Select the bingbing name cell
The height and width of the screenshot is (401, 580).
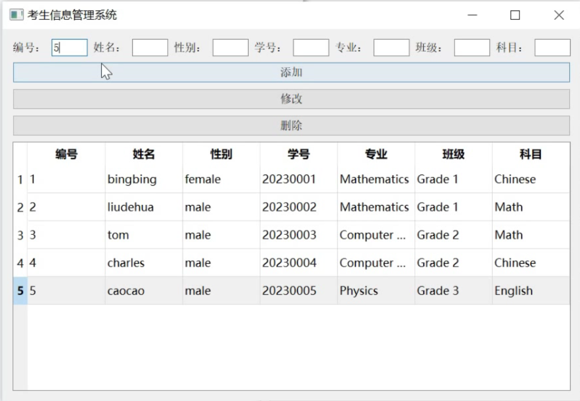pos(144,179)
